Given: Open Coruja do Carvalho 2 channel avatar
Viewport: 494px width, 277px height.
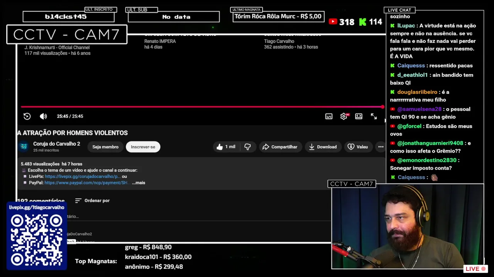Looking at the screenshot, I should pyautogui.click(x=24, y=147).
